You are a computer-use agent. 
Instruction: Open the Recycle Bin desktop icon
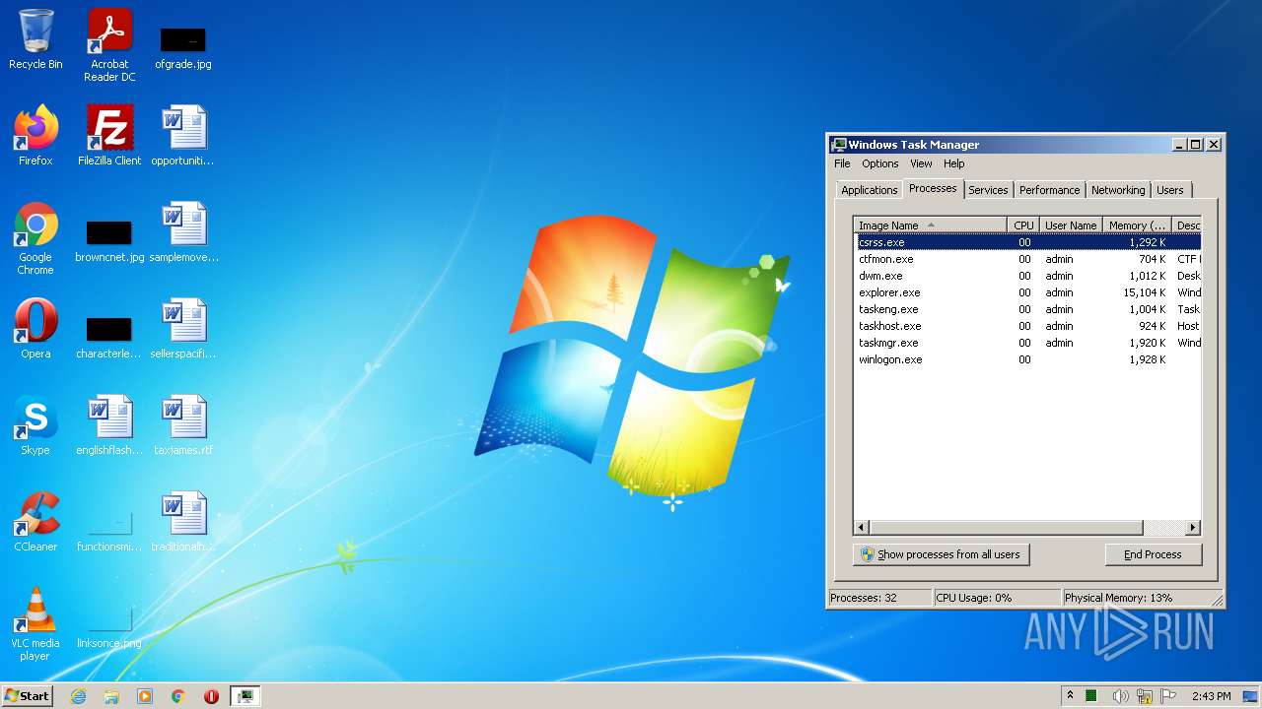pos(35,39)
